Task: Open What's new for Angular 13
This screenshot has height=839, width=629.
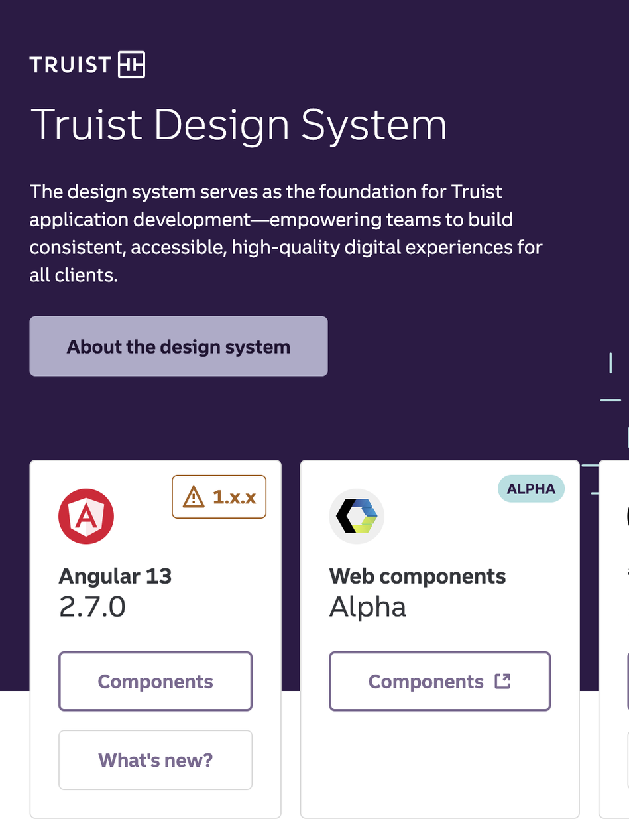Action: click(x=155, y=760)
